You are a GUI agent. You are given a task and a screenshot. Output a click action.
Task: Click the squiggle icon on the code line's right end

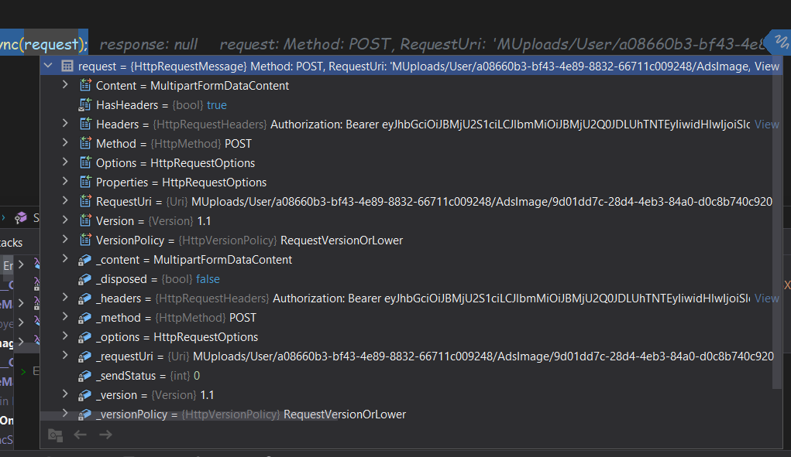[x=781, y=42]
